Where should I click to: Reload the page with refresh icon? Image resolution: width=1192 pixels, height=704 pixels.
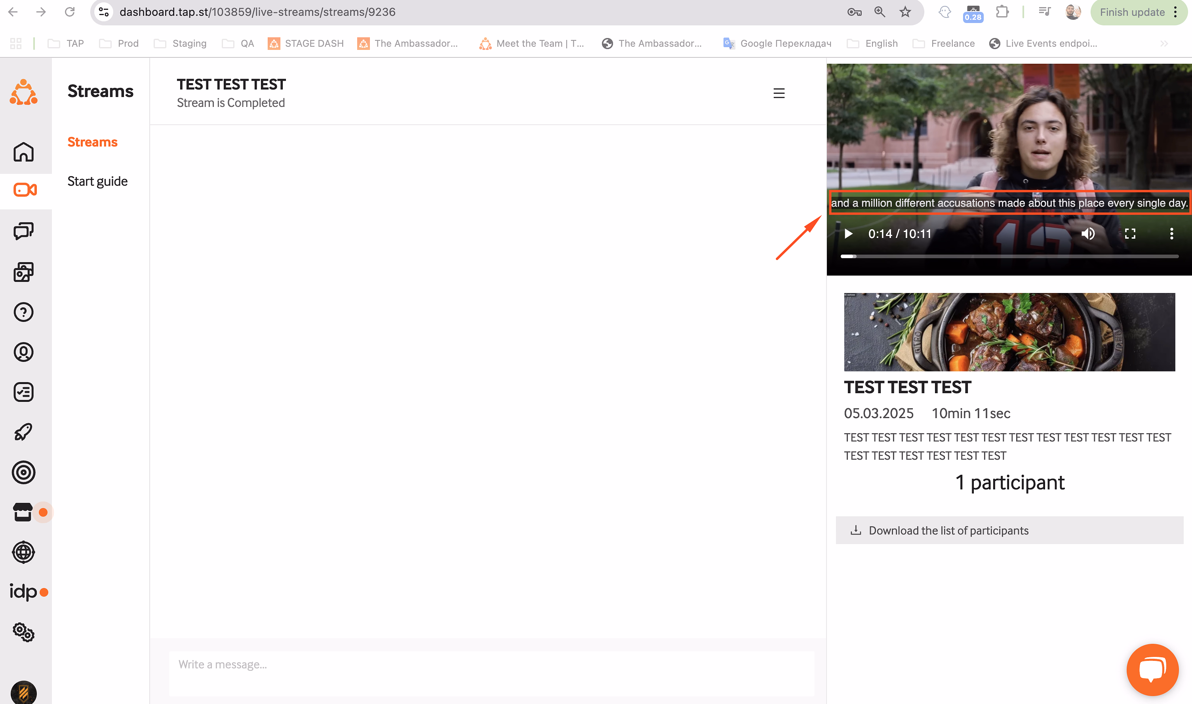pyautogui.click(x=70, y=12)
